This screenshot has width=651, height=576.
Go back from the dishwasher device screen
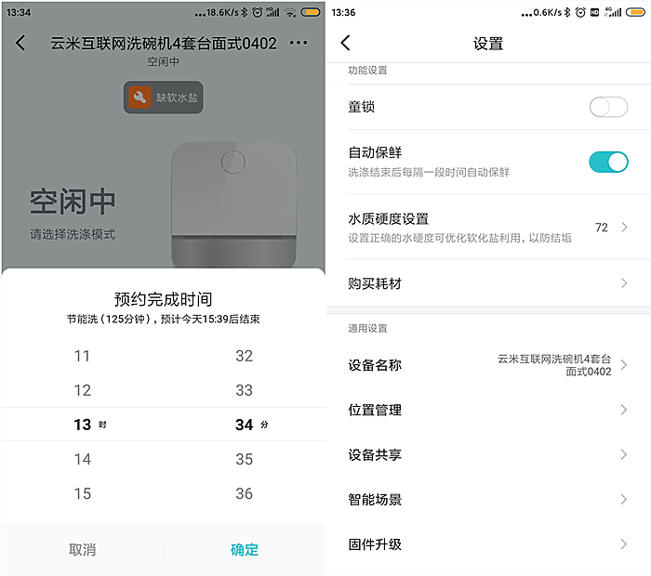point(20,43)
